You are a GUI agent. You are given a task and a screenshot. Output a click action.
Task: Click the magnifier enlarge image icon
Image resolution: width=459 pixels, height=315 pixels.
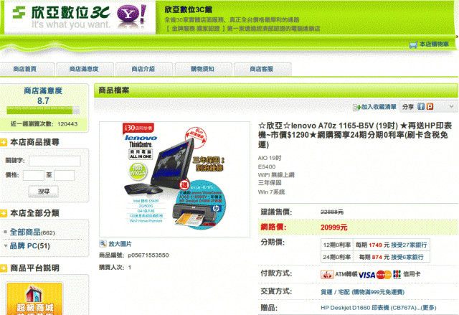(103, 243)
